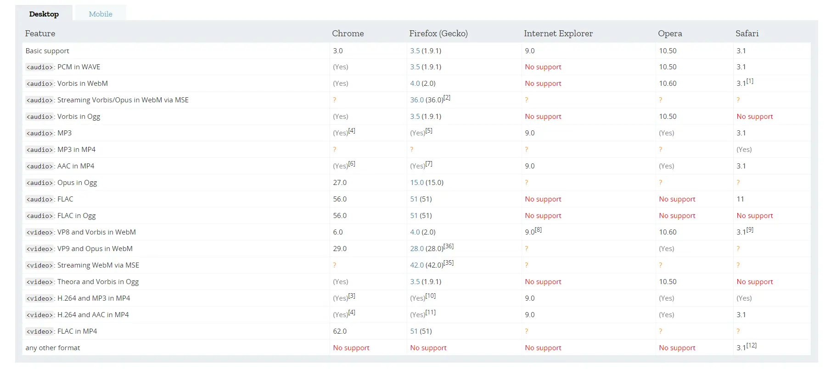This screenshot has height=369, width=831.
Task: Follow footnote [12] in Safari any other format
Action: [752, 346]
